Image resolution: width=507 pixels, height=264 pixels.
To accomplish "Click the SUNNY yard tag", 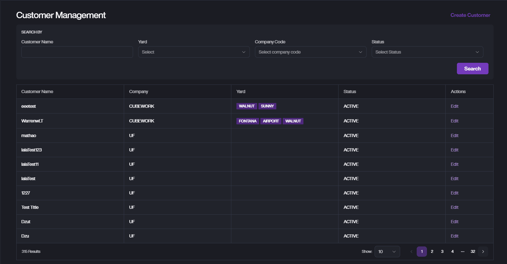I will click(267, 106).
